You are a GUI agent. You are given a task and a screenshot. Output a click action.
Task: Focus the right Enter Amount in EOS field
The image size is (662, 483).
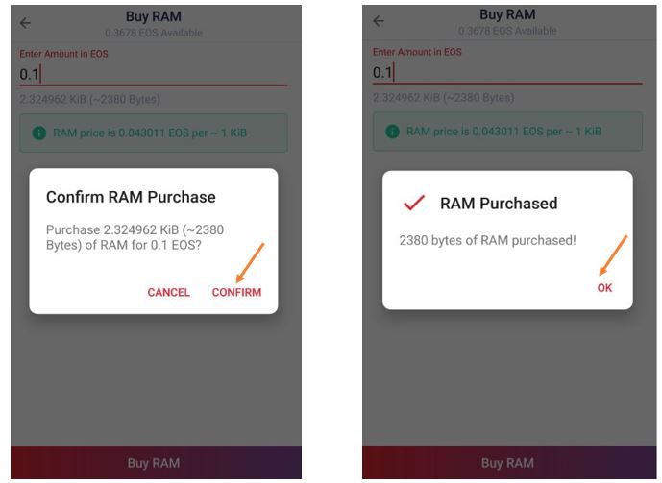pyautogui.click(x=507, y=73)
